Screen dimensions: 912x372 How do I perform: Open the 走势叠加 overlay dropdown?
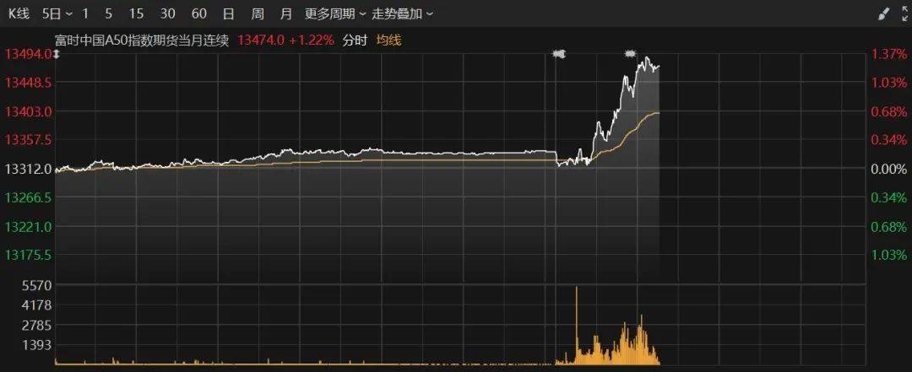[403, 13]
